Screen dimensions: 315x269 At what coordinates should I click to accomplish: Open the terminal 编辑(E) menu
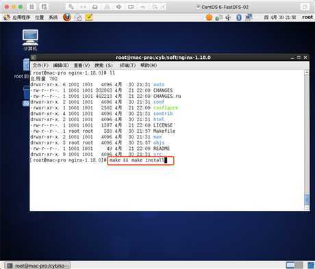[x=61, y=65]
